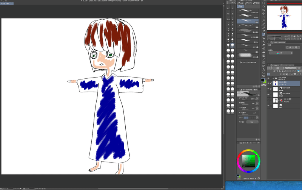302x190 pixels.
Task: Open the レイヤー layers tab
Action: (x=274, y=65)
